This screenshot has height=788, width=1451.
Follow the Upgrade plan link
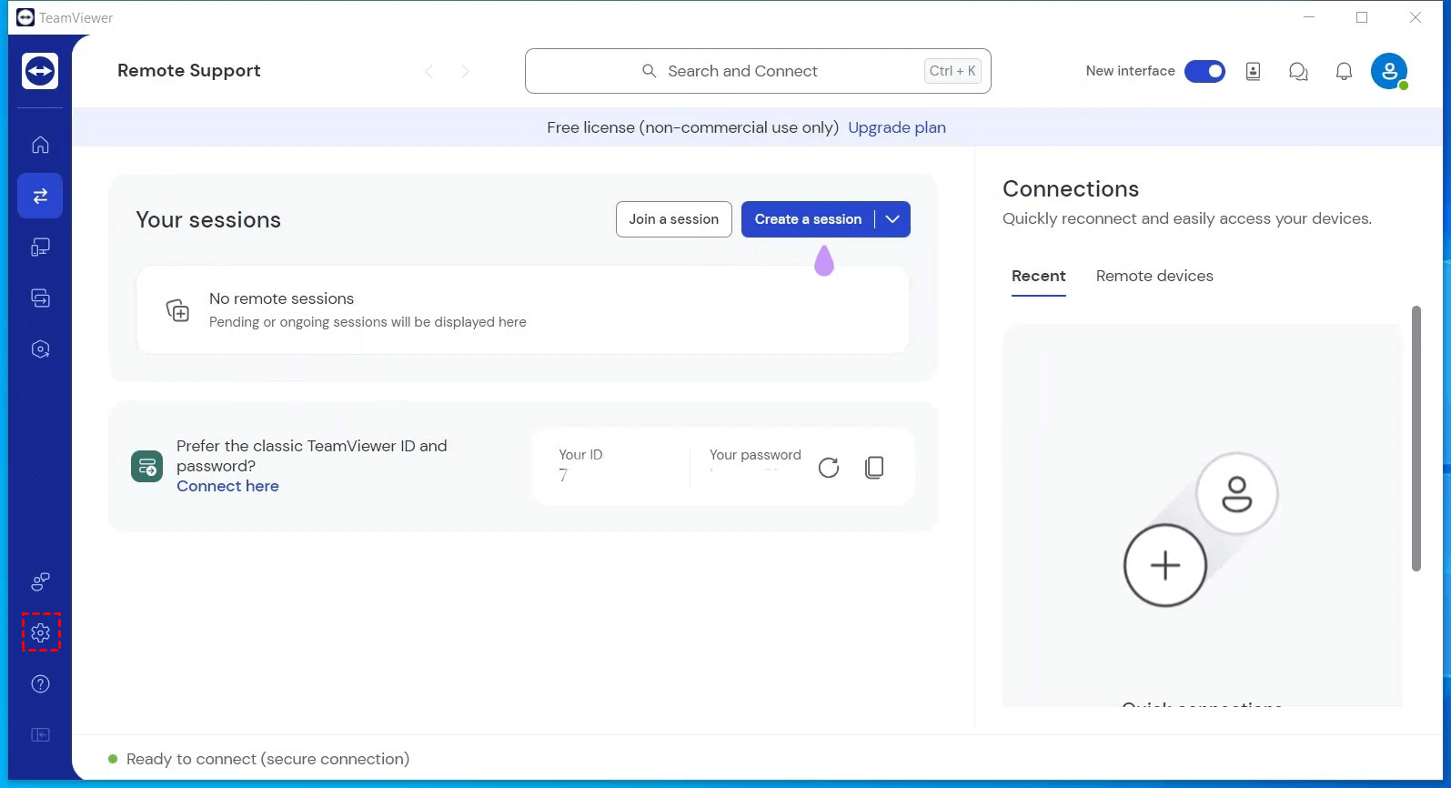[x=896, y=127]
